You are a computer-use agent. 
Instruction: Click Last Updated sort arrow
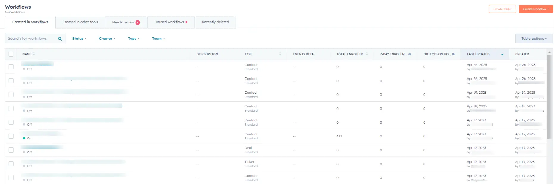[502, 54]
